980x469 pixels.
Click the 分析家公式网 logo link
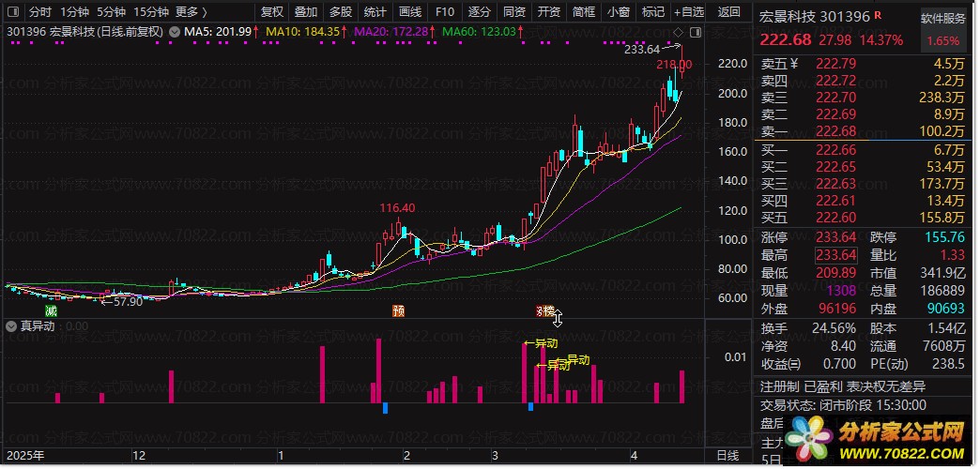[x=875, y=442]
